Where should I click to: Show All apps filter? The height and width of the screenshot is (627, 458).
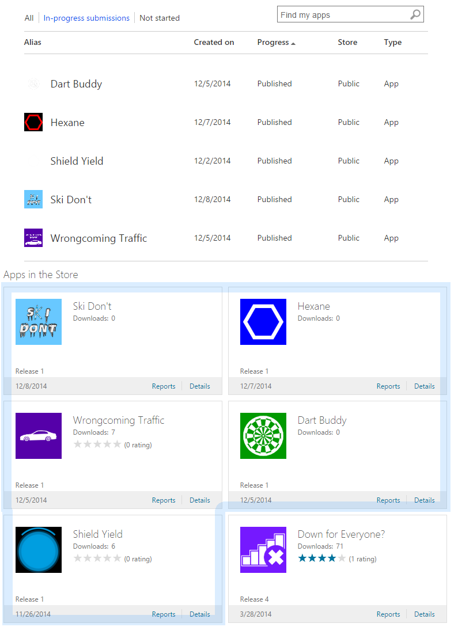tap(29, 18)
